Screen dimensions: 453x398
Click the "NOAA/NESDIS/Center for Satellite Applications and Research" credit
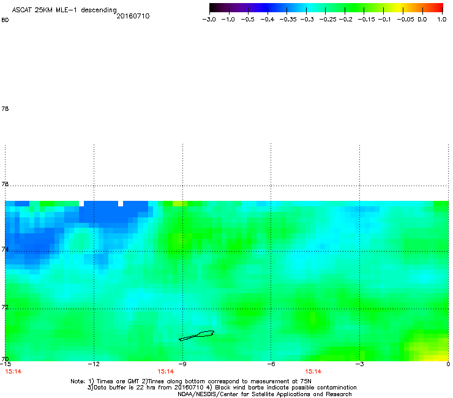click(264, 394)
